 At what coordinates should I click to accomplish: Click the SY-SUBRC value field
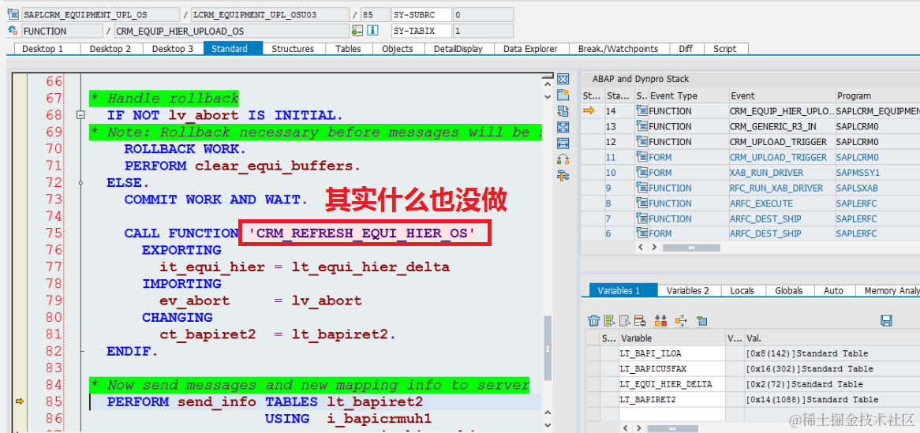point(483,15)
